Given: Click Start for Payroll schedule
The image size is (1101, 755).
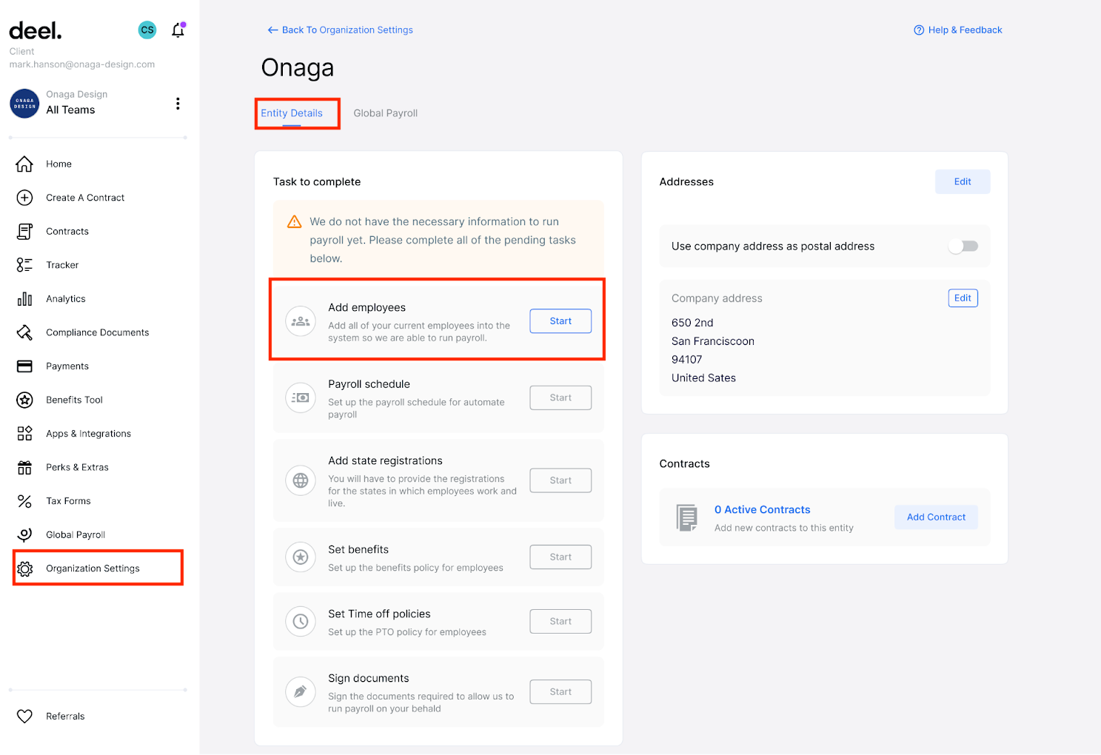Looking at the screenshot, I should tap(560, 398).
